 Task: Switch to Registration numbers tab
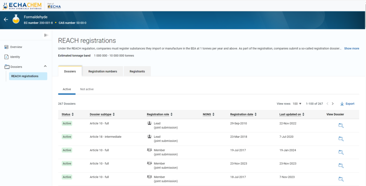(x=103, y=71)
